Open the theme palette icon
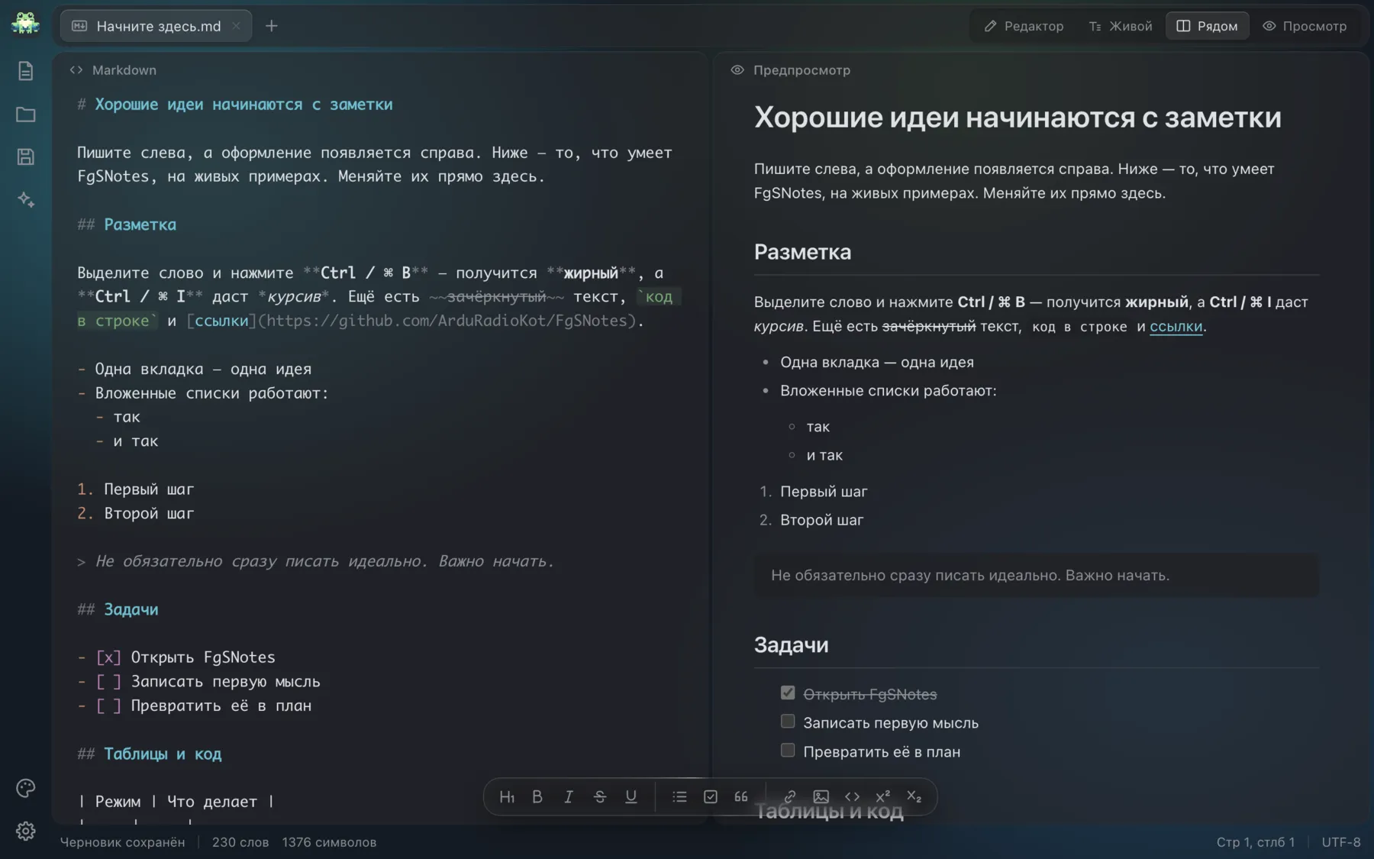Screen dimensions: 1374x859 pos(25,788)
